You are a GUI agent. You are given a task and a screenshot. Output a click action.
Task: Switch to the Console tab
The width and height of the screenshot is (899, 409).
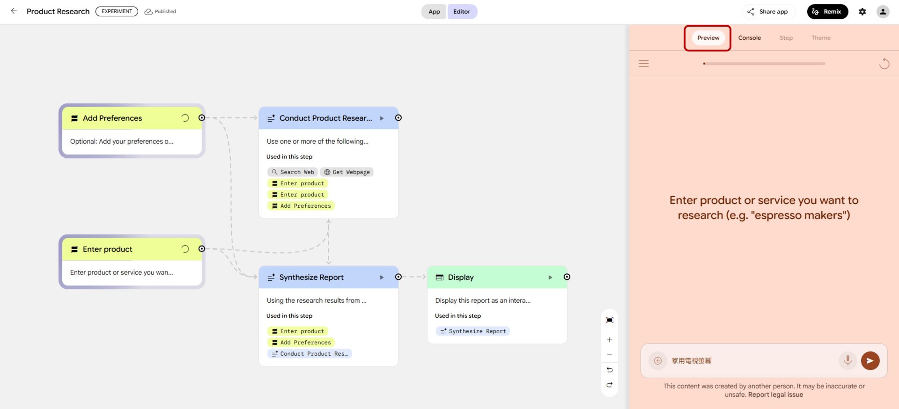(749, 38)
